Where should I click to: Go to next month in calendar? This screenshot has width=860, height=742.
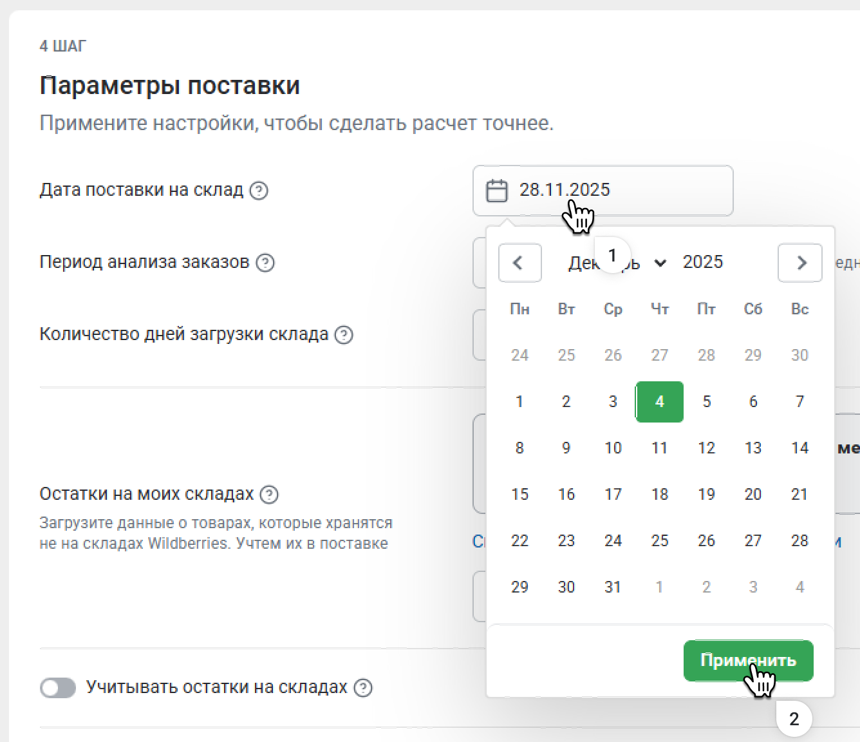coord(800,263)
